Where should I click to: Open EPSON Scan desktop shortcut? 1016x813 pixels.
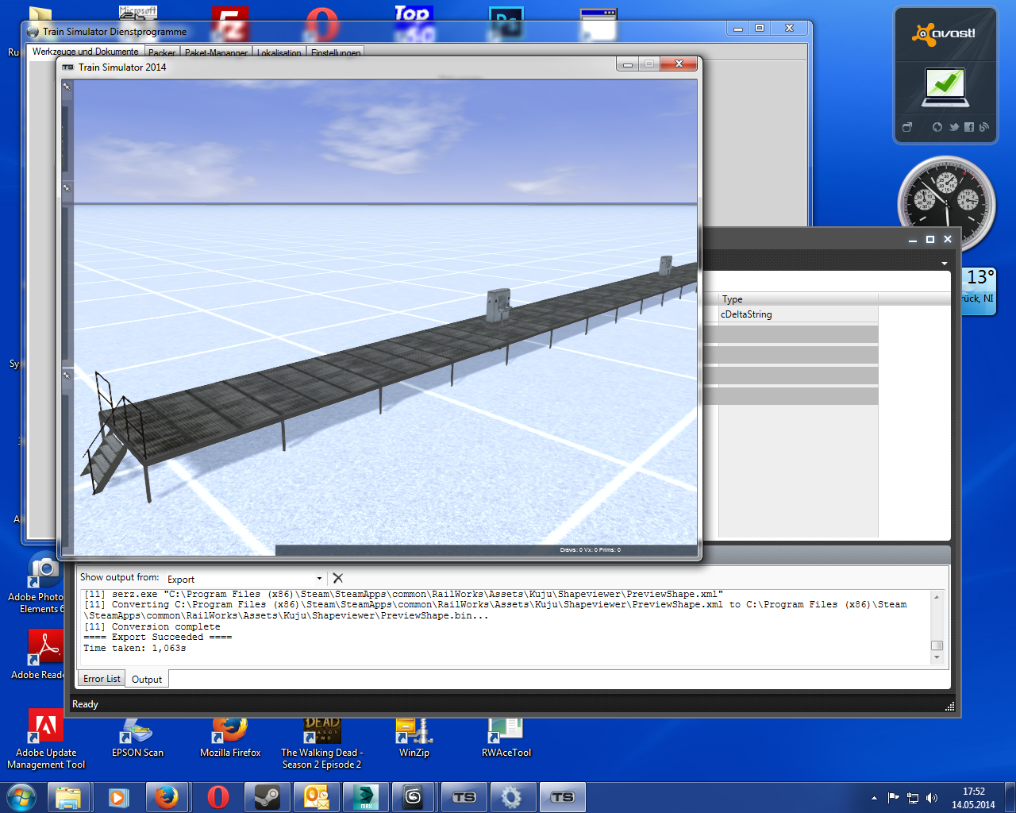tap(137, 737)
